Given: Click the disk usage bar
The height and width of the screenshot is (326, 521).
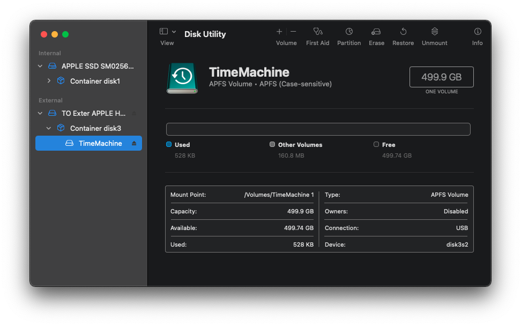Looking at the screenshot, I should (318, 129).
